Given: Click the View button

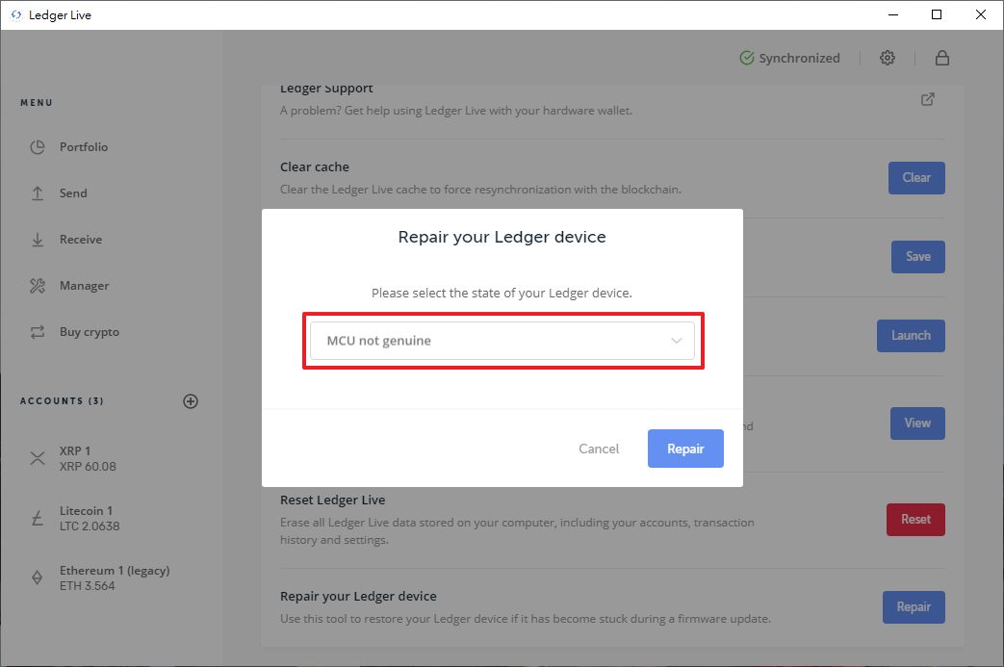Looking at the screenshot, I should point(917,423).
